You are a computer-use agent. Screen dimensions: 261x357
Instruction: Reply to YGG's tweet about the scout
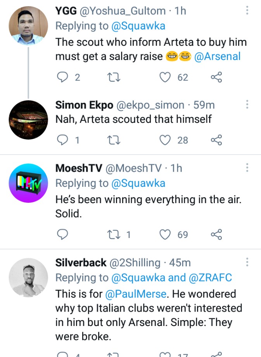pos(62,77)
